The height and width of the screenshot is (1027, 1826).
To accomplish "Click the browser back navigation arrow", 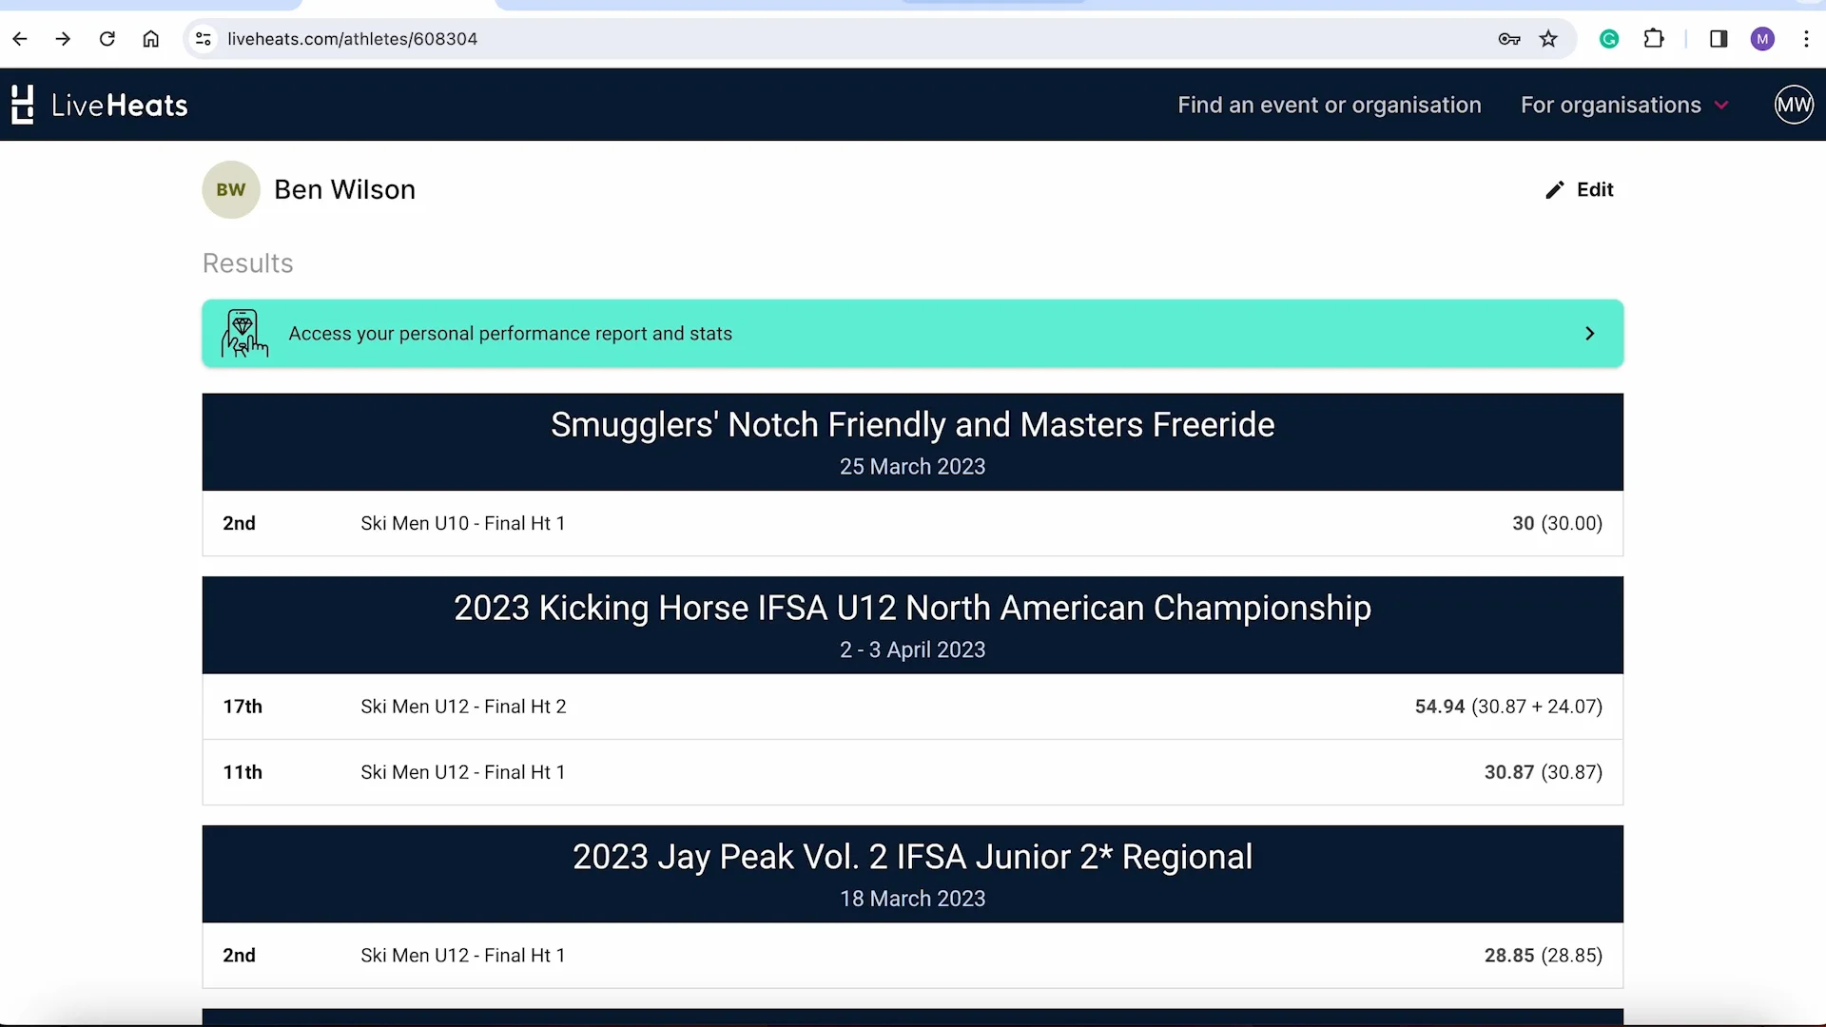I will tap(19, 39).
